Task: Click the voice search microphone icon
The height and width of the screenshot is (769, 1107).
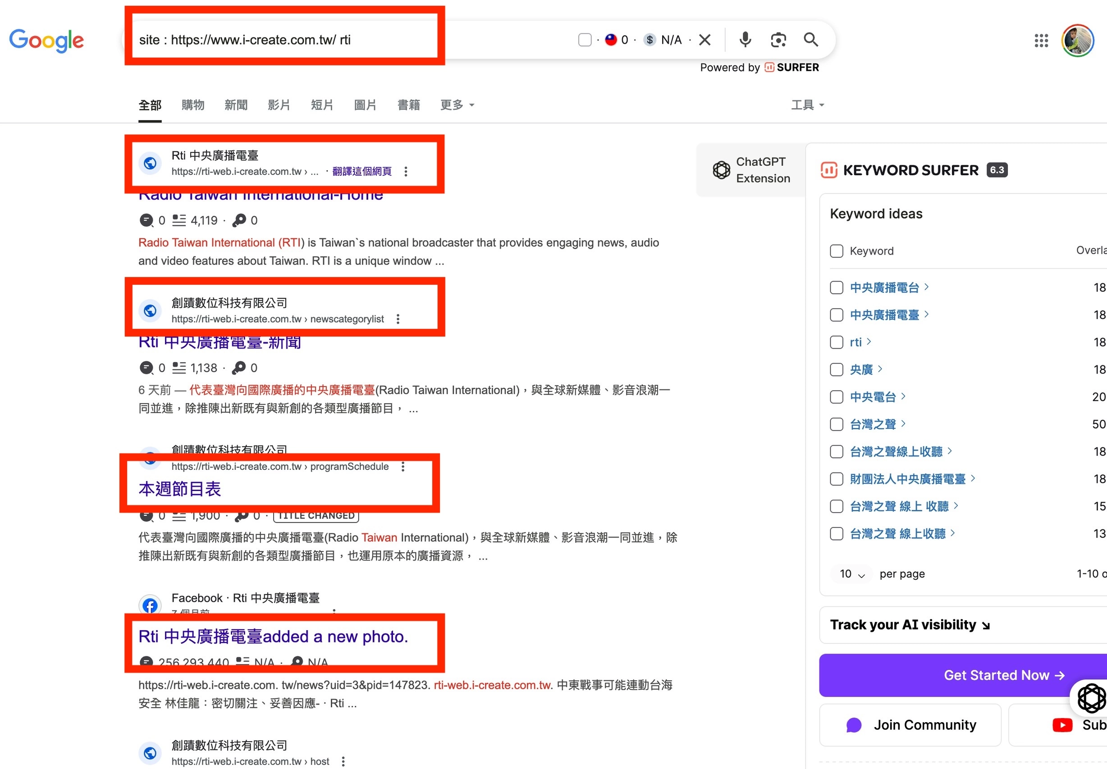Action: (x=745, y=40)
